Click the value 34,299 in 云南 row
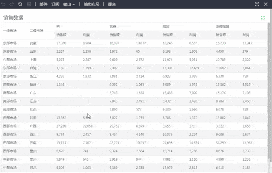272x173 pixels. point(220,143)
